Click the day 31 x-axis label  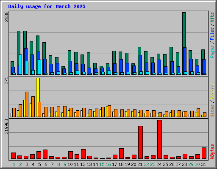coord(203,164)
